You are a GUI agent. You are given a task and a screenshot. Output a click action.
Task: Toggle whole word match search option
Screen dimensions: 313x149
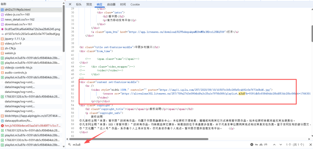261,144
